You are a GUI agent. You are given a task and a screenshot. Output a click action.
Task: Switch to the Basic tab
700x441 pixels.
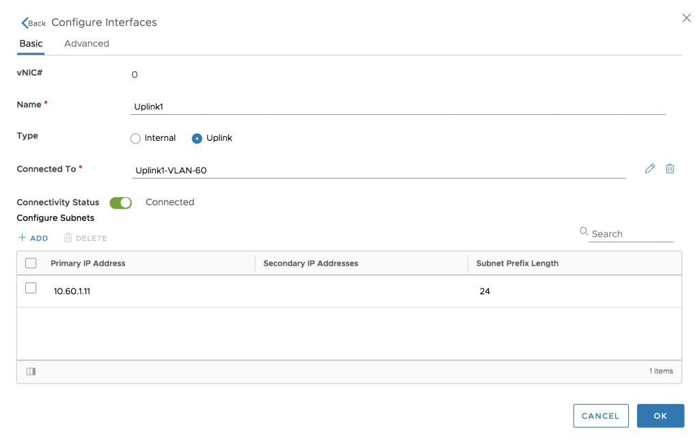click(x=31, y=44)
